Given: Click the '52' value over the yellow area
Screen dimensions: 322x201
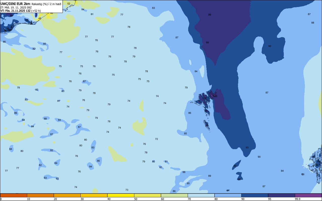Looking at the screenshot, I should pyautogui.click(x=69, y=4).
